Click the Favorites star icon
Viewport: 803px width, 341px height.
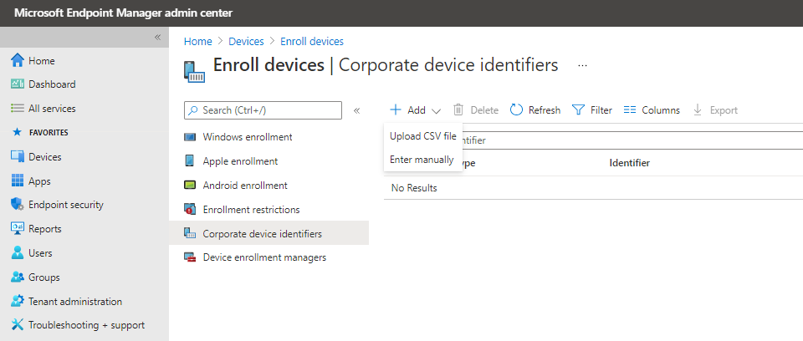(18, 133)
